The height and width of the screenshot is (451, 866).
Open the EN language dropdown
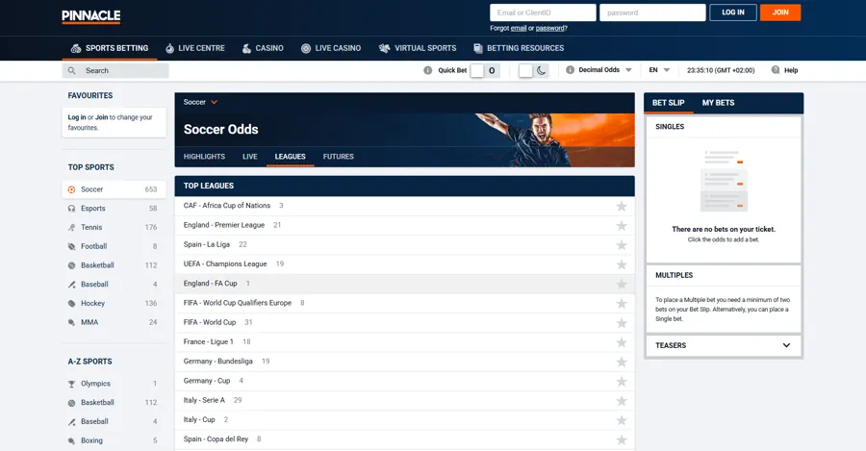(659, 70)
